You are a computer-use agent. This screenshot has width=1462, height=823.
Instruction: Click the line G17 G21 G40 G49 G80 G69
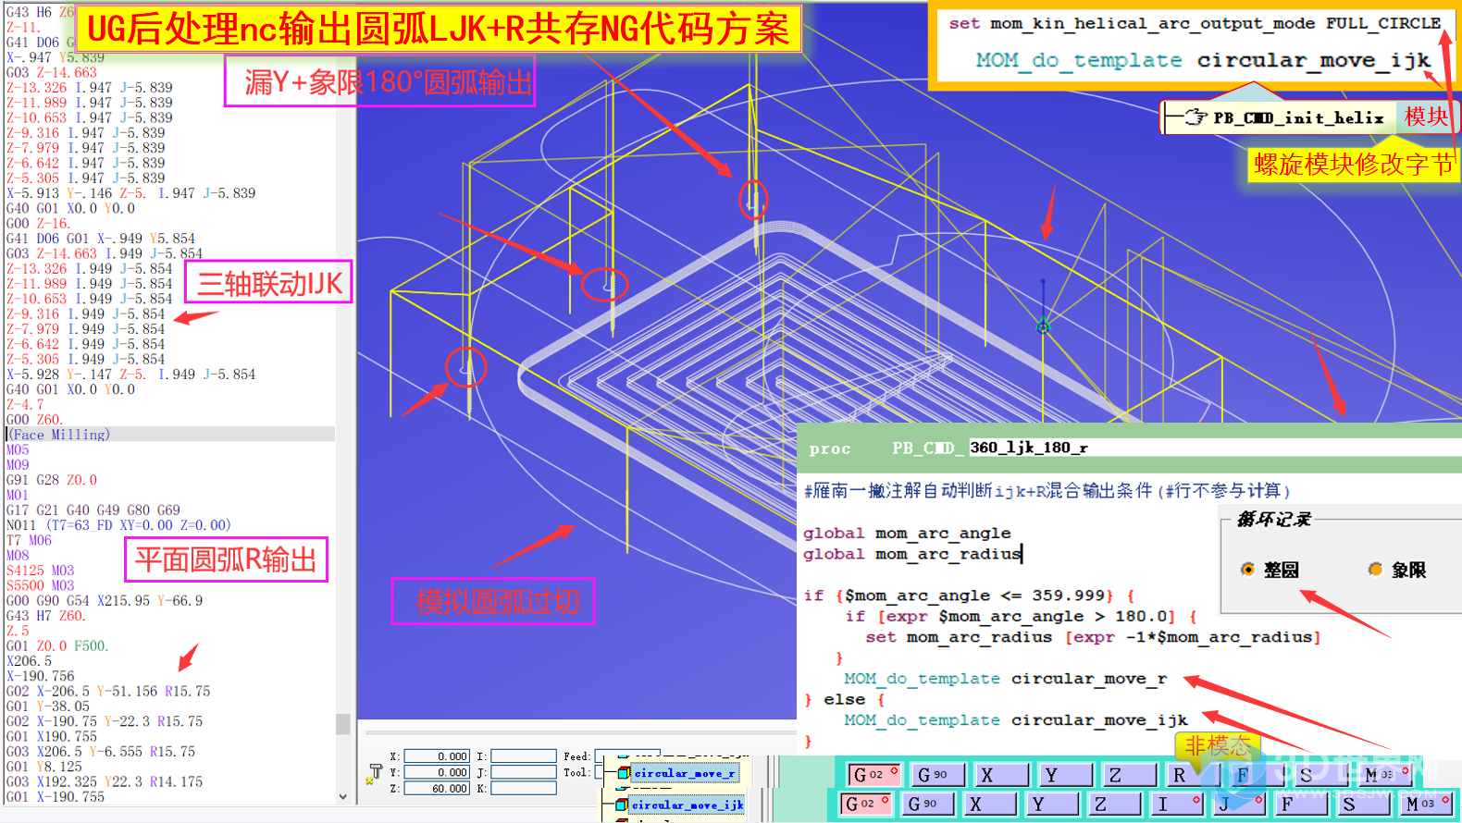[93, 510]
